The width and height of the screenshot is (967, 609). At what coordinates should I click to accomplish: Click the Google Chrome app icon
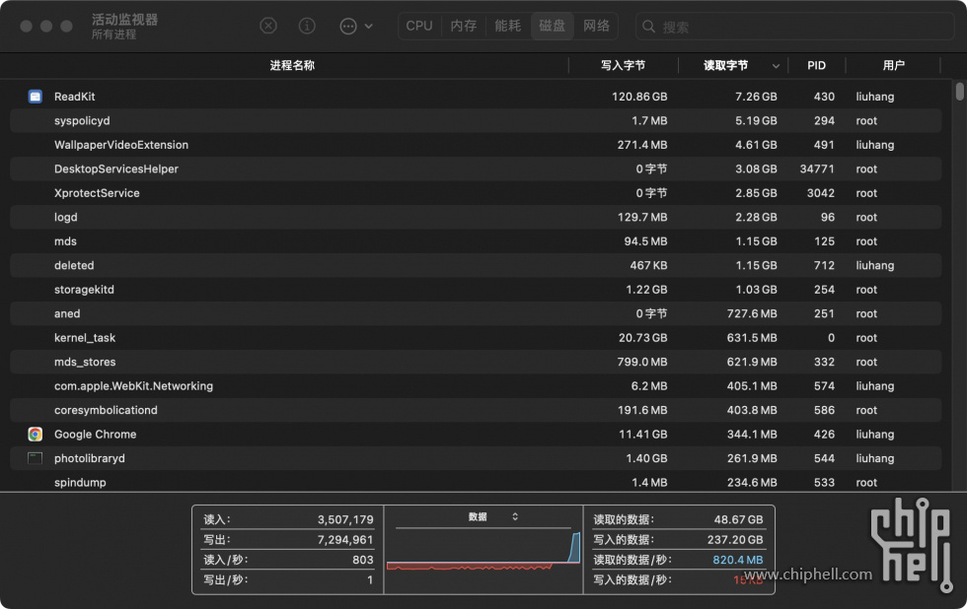[x=36, y=435]
